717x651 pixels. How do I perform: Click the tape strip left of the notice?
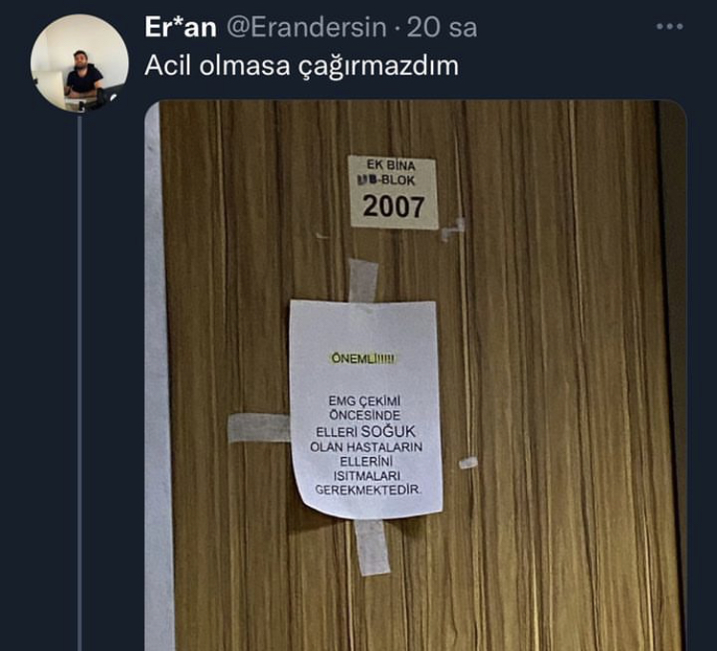[x=259, y=427]
